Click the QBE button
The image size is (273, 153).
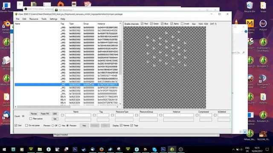(55, 113)
